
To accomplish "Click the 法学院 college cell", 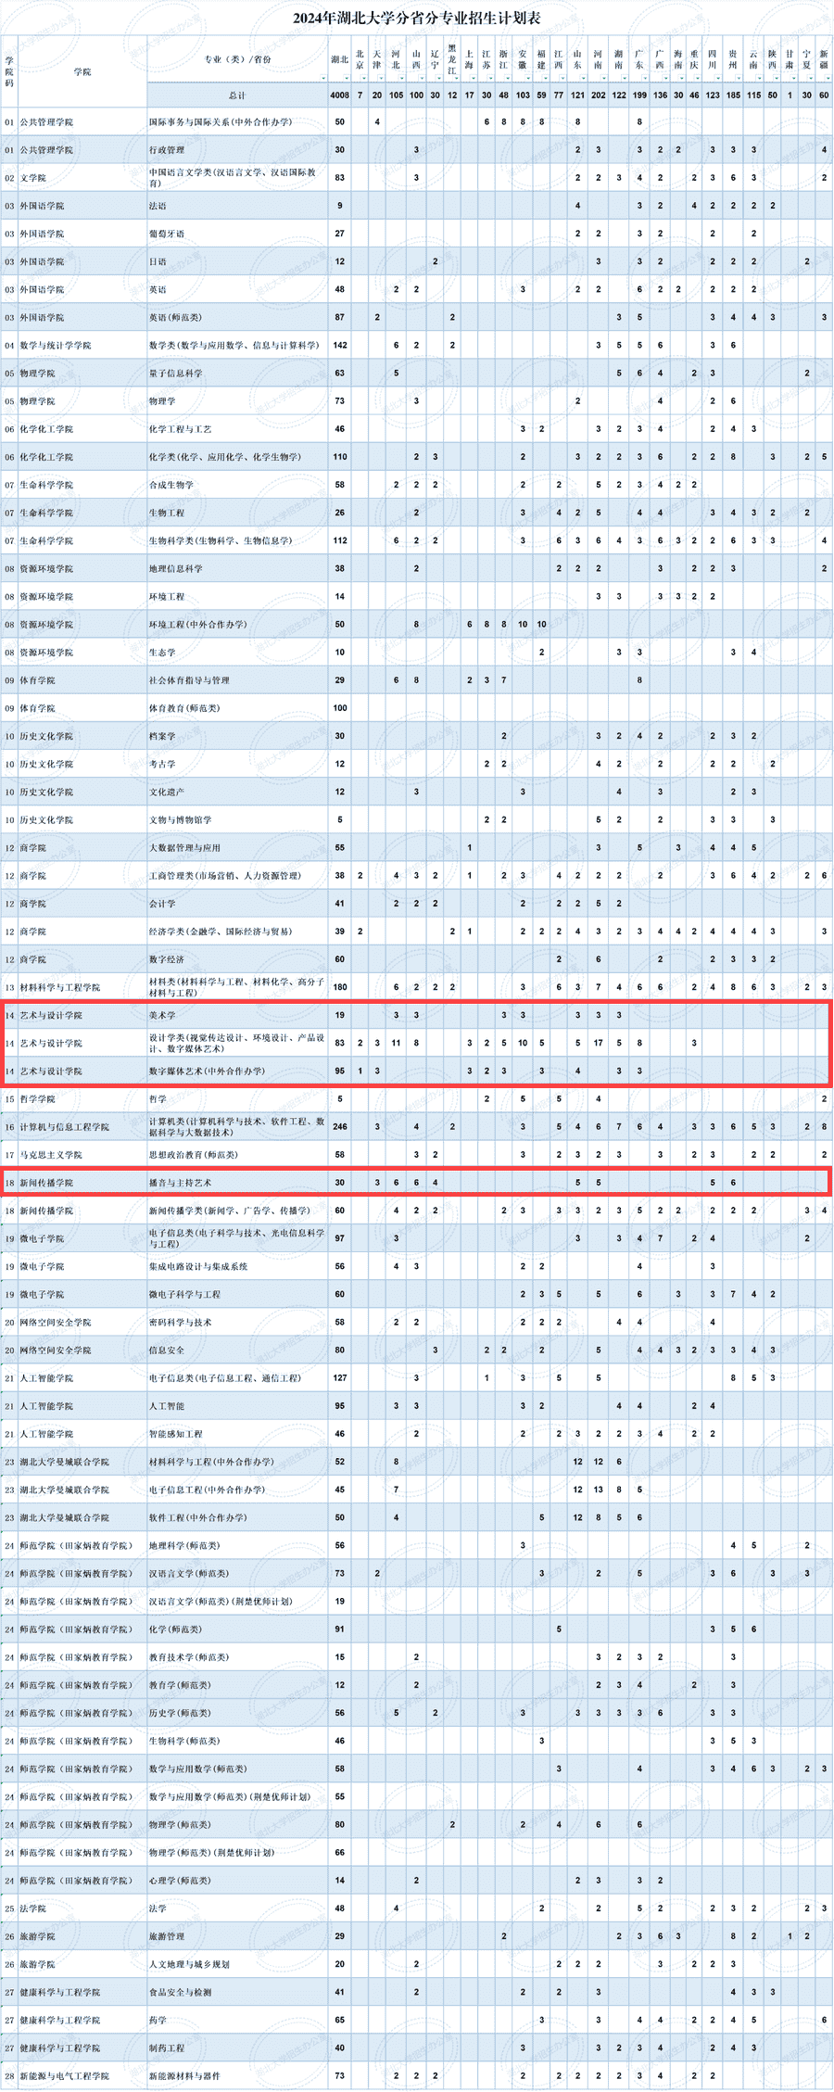I will point(82,1908).
